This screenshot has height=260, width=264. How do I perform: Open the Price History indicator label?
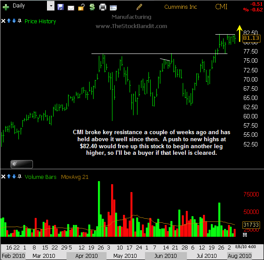coord(40,21)
